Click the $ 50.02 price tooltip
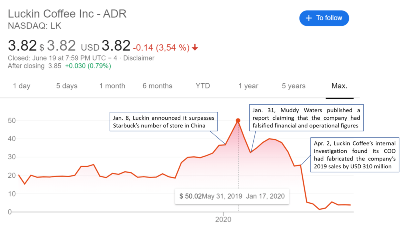The height and width of the screenshot is (225, 400). click(x=232, y=196)
